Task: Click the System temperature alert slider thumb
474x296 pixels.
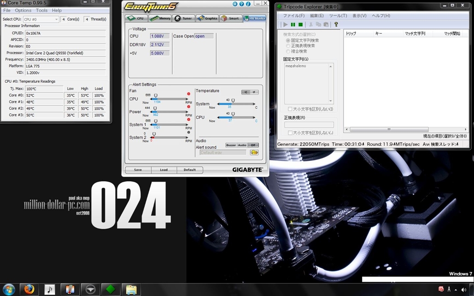Action: click(233, 100)
